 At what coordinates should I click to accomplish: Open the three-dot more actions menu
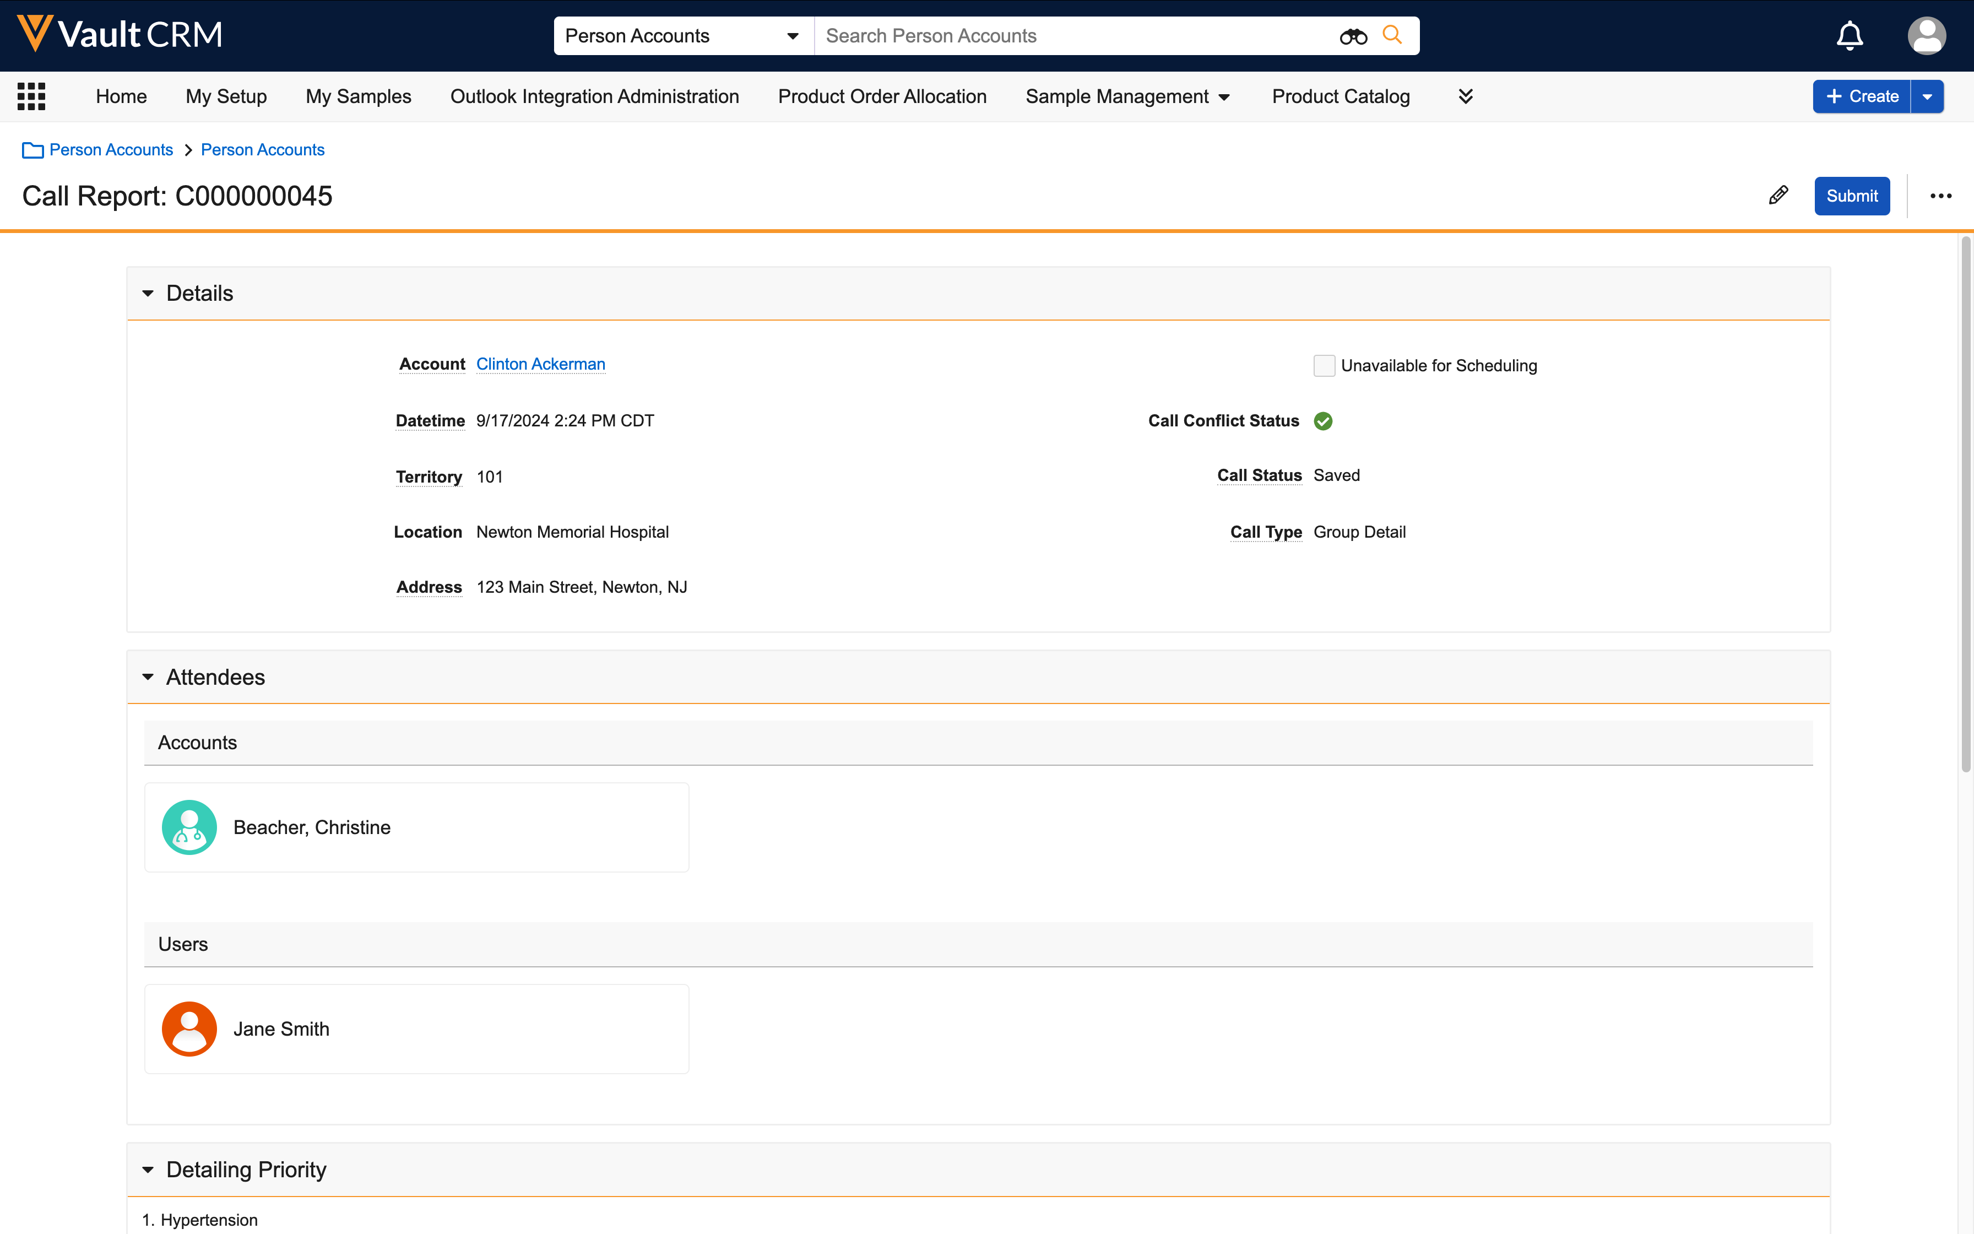[x=1940, y=196]
